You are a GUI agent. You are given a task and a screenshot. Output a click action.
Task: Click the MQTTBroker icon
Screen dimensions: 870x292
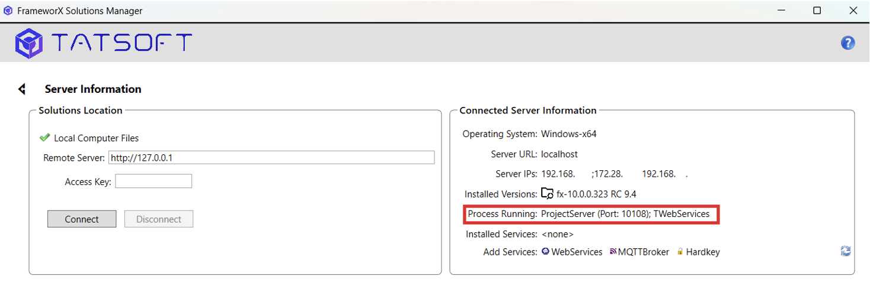(x=613, y=252)
